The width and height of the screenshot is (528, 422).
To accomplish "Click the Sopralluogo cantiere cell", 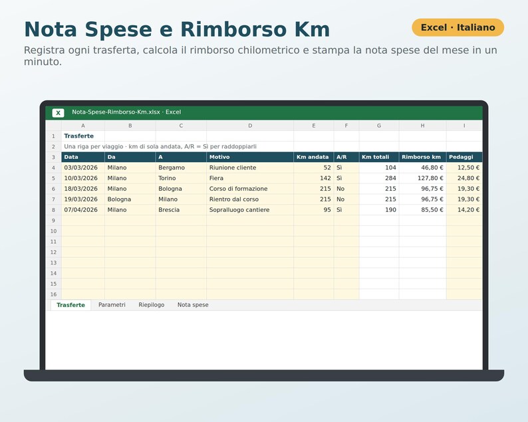I will pos(250,209).
